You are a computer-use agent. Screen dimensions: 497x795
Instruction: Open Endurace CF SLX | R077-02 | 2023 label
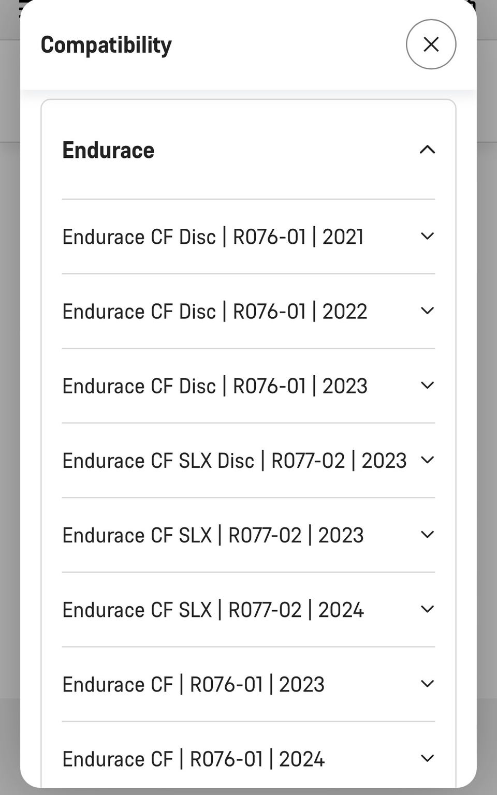point(213,535)
